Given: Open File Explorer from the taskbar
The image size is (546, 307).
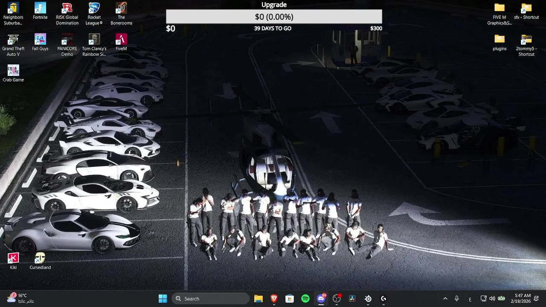Looking at the screenshot, I should click(258, 298).
